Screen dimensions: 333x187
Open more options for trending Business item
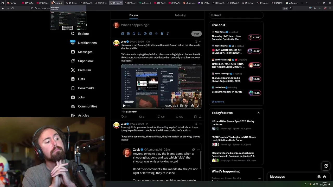(x=259, y=178)
